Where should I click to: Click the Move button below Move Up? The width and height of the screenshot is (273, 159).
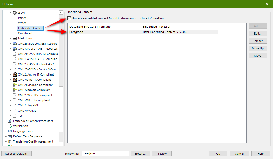point(258,56)
